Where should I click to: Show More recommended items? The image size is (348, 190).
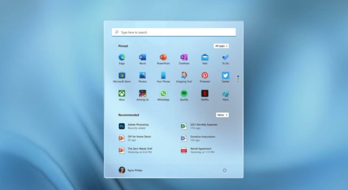click(x=222, y=115)
